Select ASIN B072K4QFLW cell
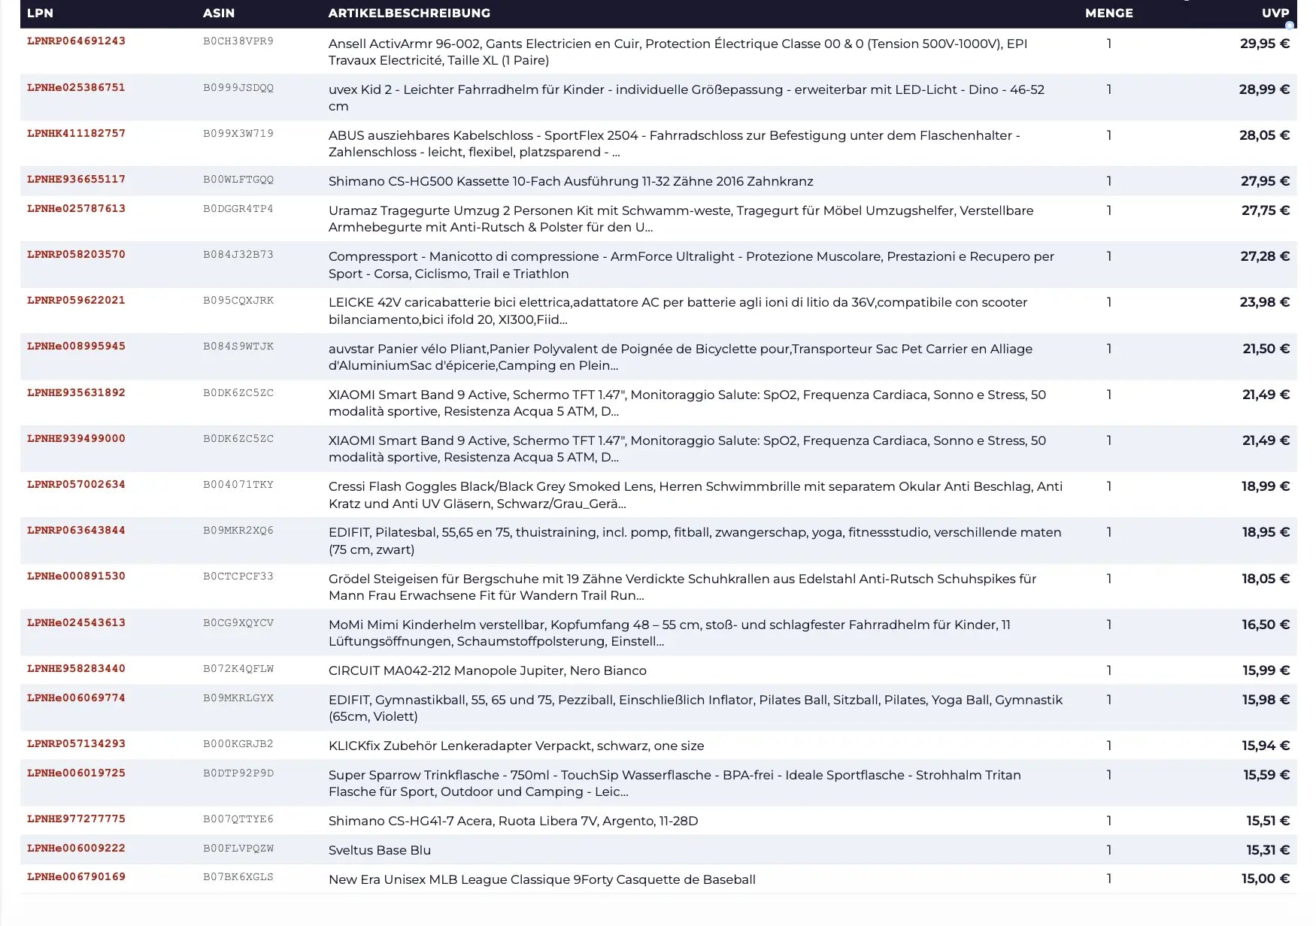1316x926 pixels. point(238,669)
